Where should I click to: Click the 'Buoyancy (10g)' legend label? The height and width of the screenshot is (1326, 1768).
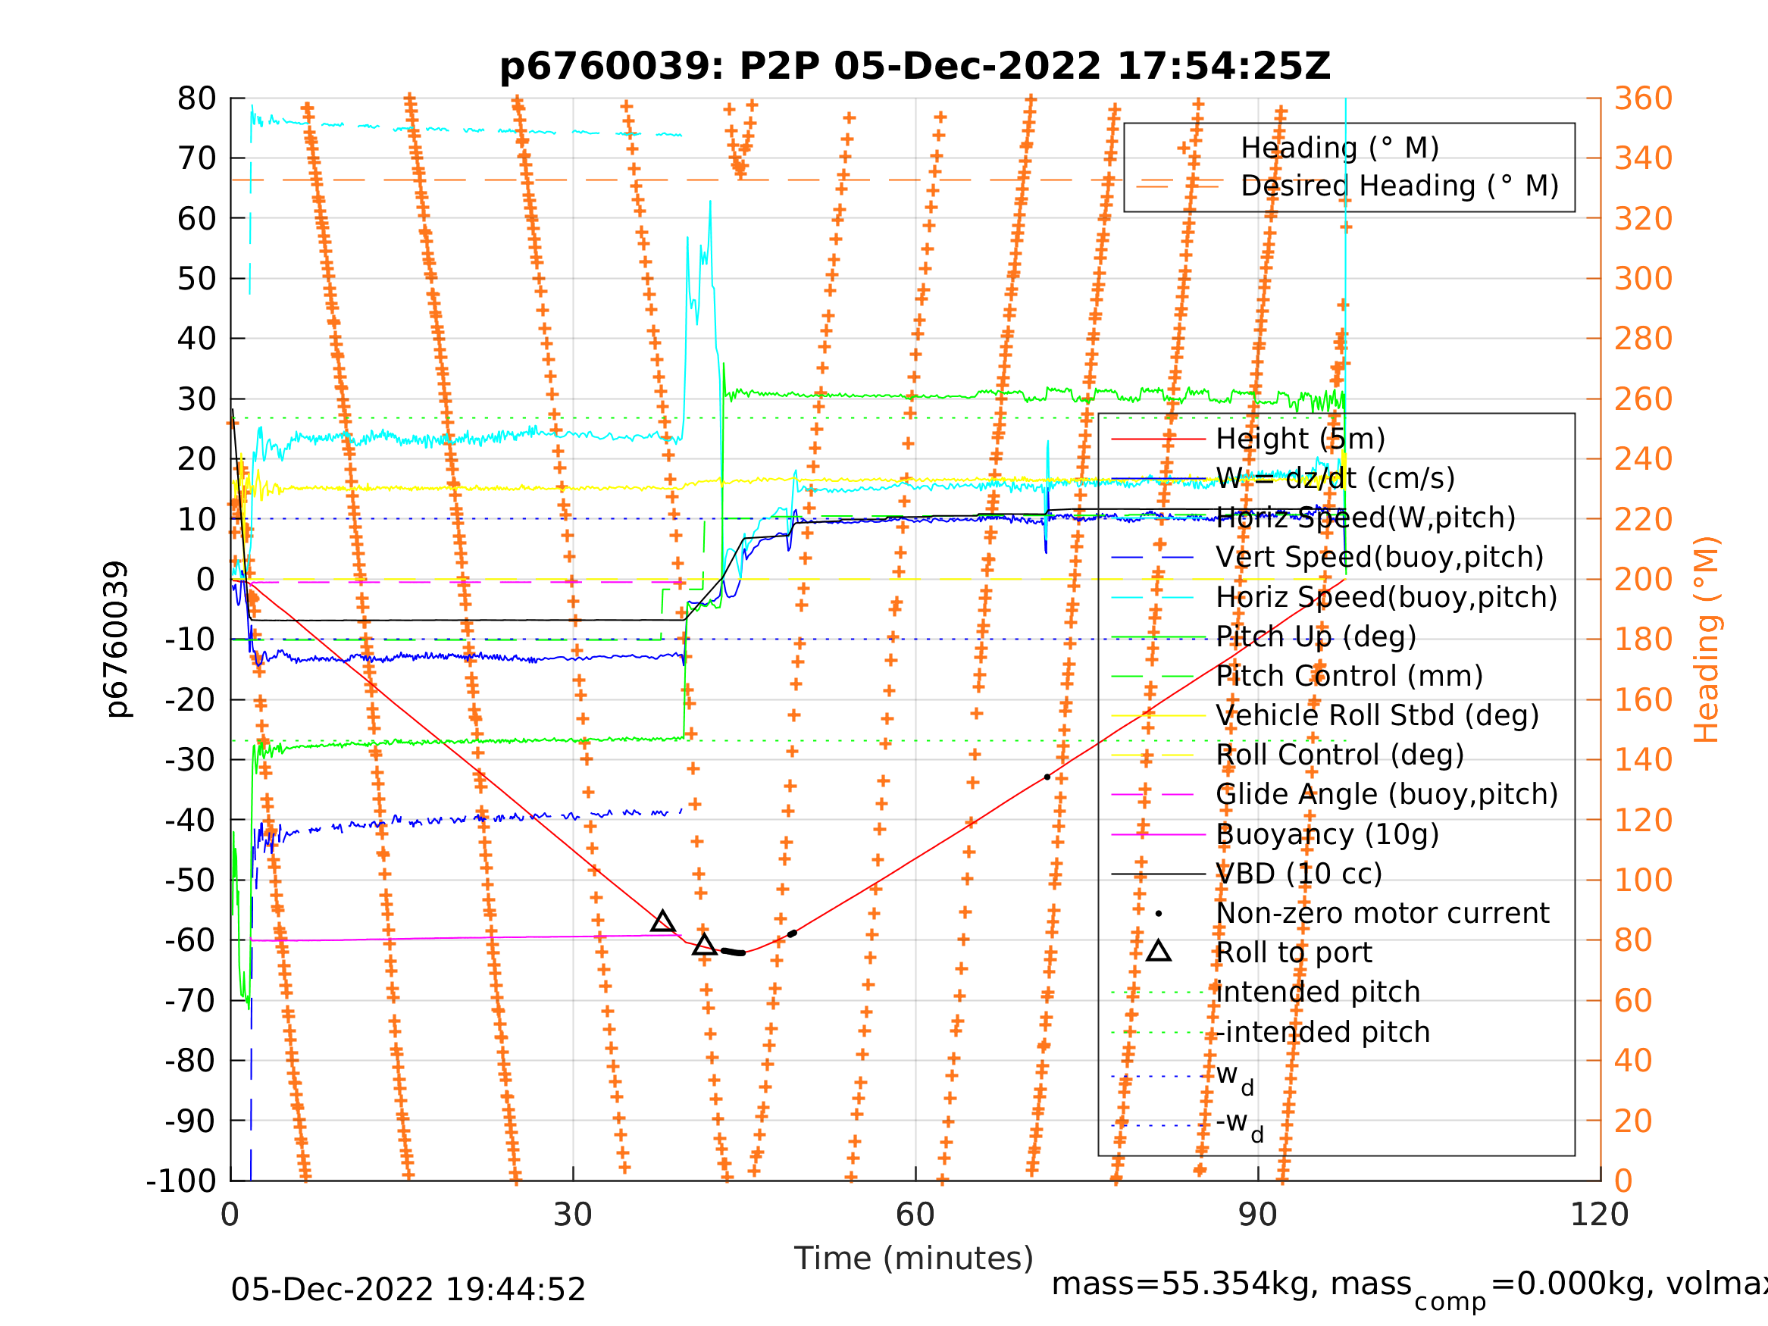pos(1327,834)
